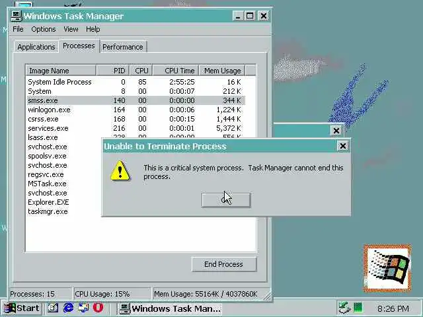Click the network connection tray icon

[344, 308]
